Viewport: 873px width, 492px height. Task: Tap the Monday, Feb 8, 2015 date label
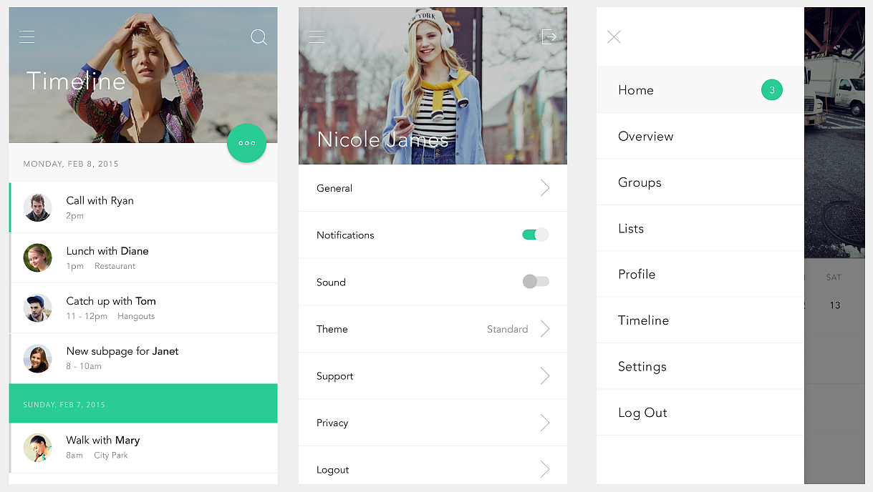point(71,164)
